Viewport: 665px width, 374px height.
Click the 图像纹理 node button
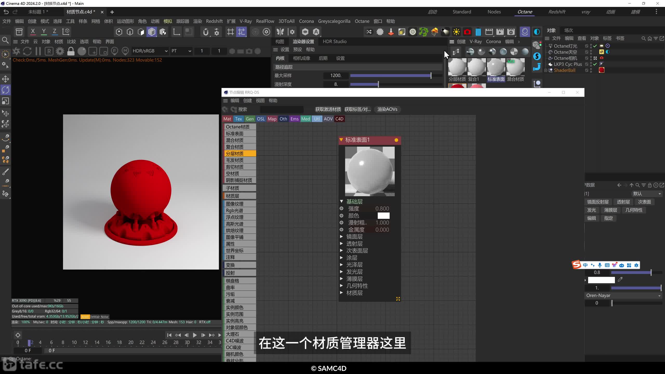pos(239,204)
